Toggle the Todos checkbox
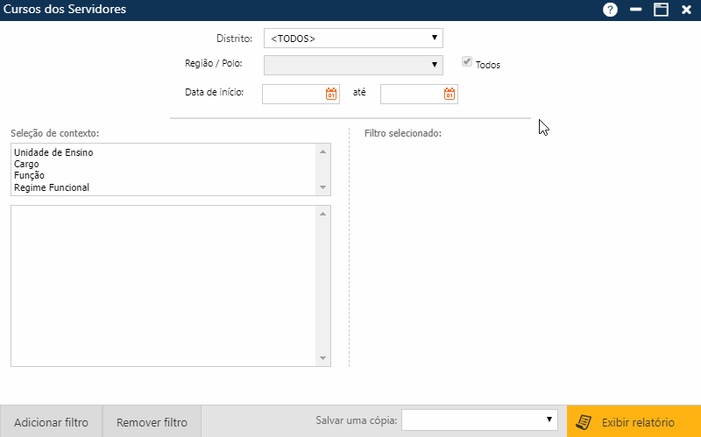The height and width of the screenshot is (437, 701). [x=467, y=61]
